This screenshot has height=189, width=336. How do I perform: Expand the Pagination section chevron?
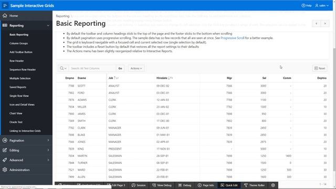pyautogui.click(x=48, y=140)
